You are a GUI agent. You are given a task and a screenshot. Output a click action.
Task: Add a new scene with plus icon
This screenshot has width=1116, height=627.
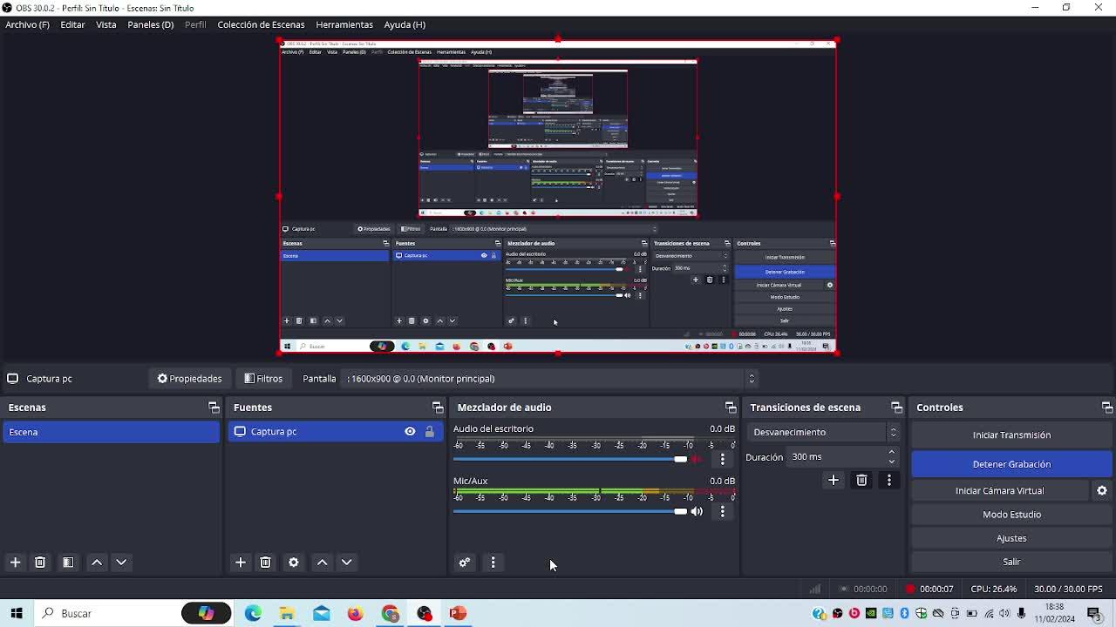15,563
